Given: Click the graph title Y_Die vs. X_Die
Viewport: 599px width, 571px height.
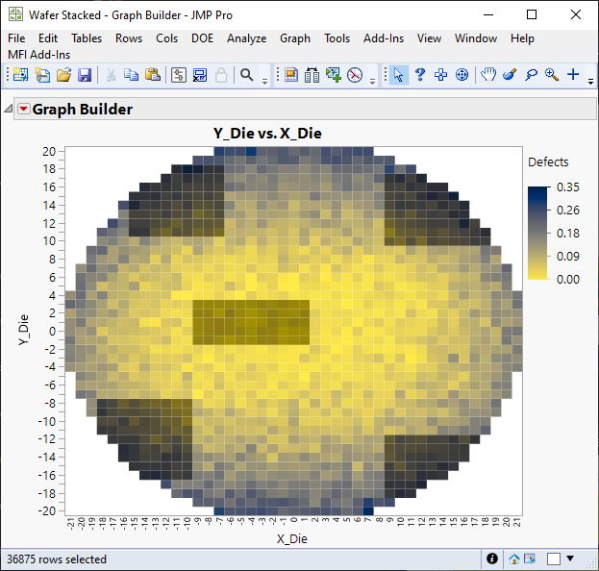Looking at the screenshot, I should tap(267, 134).
